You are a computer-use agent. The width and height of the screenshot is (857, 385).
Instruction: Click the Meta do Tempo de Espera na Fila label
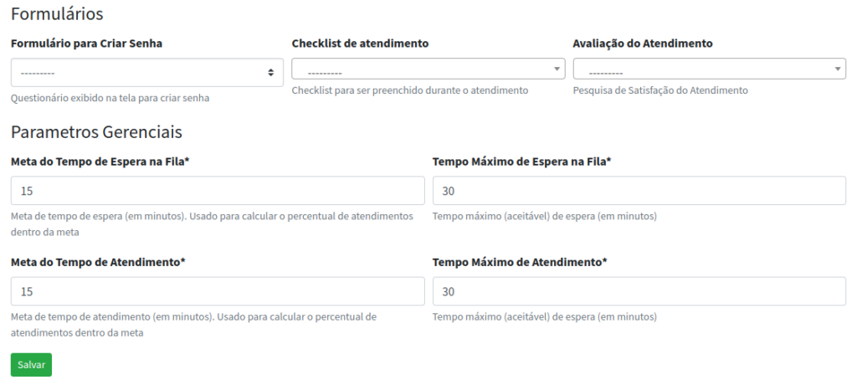pyautogui.click(x=100, y=162)
